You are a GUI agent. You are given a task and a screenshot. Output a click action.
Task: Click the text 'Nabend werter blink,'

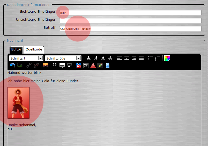pyautogui.click(x=25, y=73)
